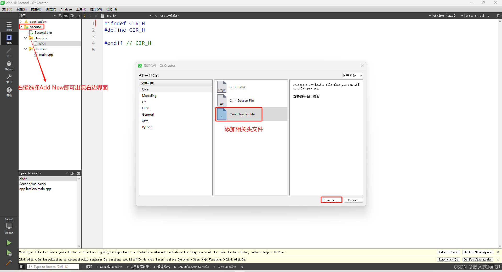Toggle synchronize with editor link icon
Image resolution: width=502 pixels, height=272 pixels.
pos(66,16)
